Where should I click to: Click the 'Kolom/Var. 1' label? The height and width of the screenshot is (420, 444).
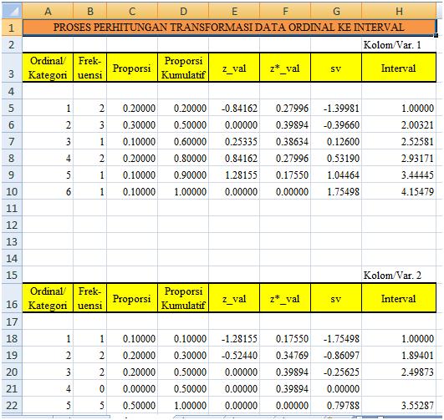[392, 45]
